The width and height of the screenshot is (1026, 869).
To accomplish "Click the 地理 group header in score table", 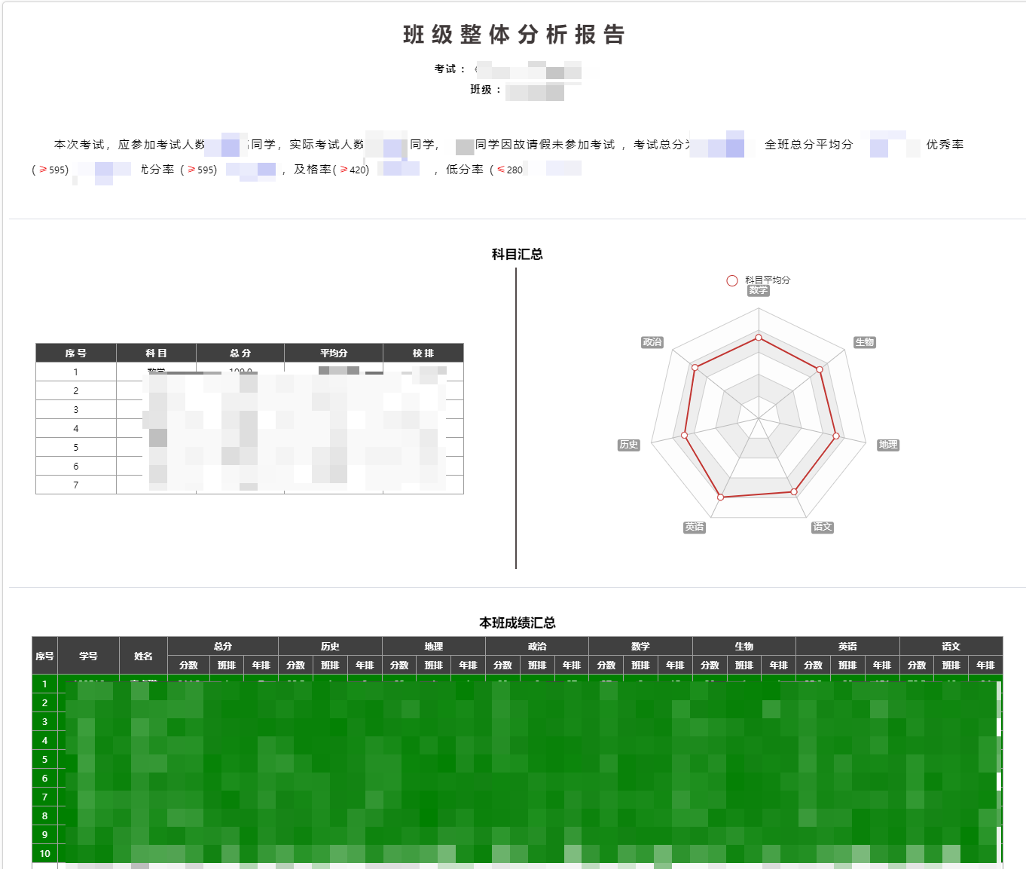I will 434,646.
